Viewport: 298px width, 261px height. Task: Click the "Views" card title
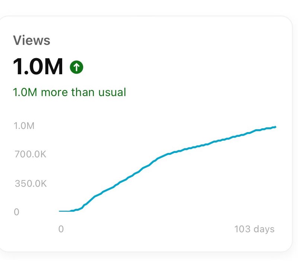pos(32,40)
